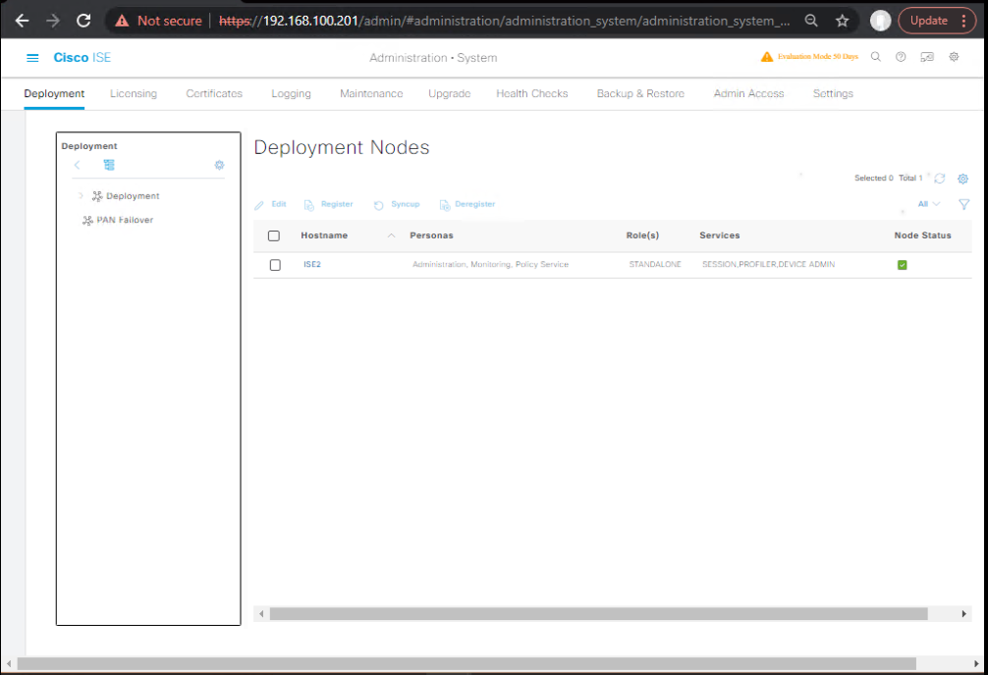
Task: Click the Not secure warning badge
Action: pos(158,21)
